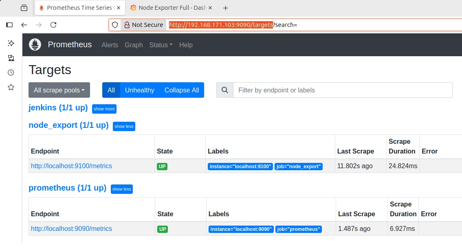Click the AI sparkle icon in sidebar
The height and width of the screenshot is (248, 462).
pos(11,43)
